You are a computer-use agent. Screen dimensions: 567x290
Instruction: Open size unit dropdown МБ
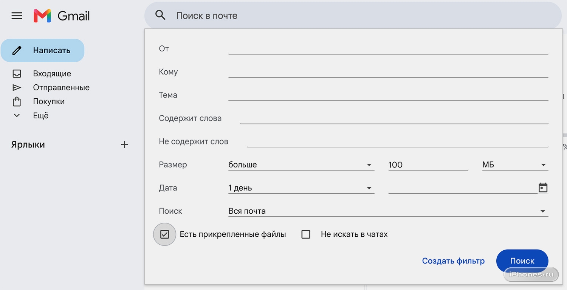515,165
